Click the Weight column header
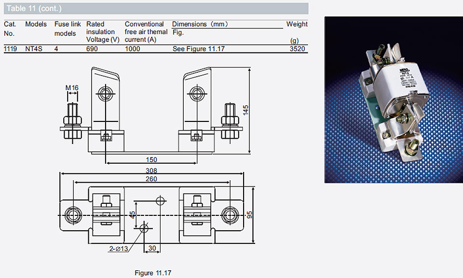Viewport: 463px width, 278px height. coord(297,24)
